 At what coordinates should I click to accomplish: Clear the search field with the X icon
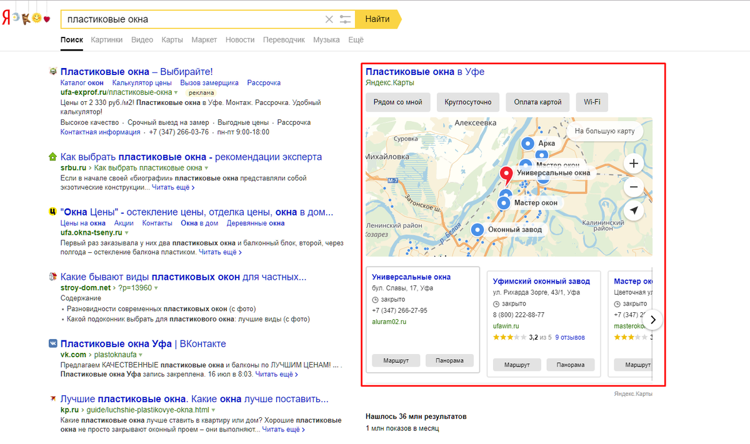click(x=329, y=19)
